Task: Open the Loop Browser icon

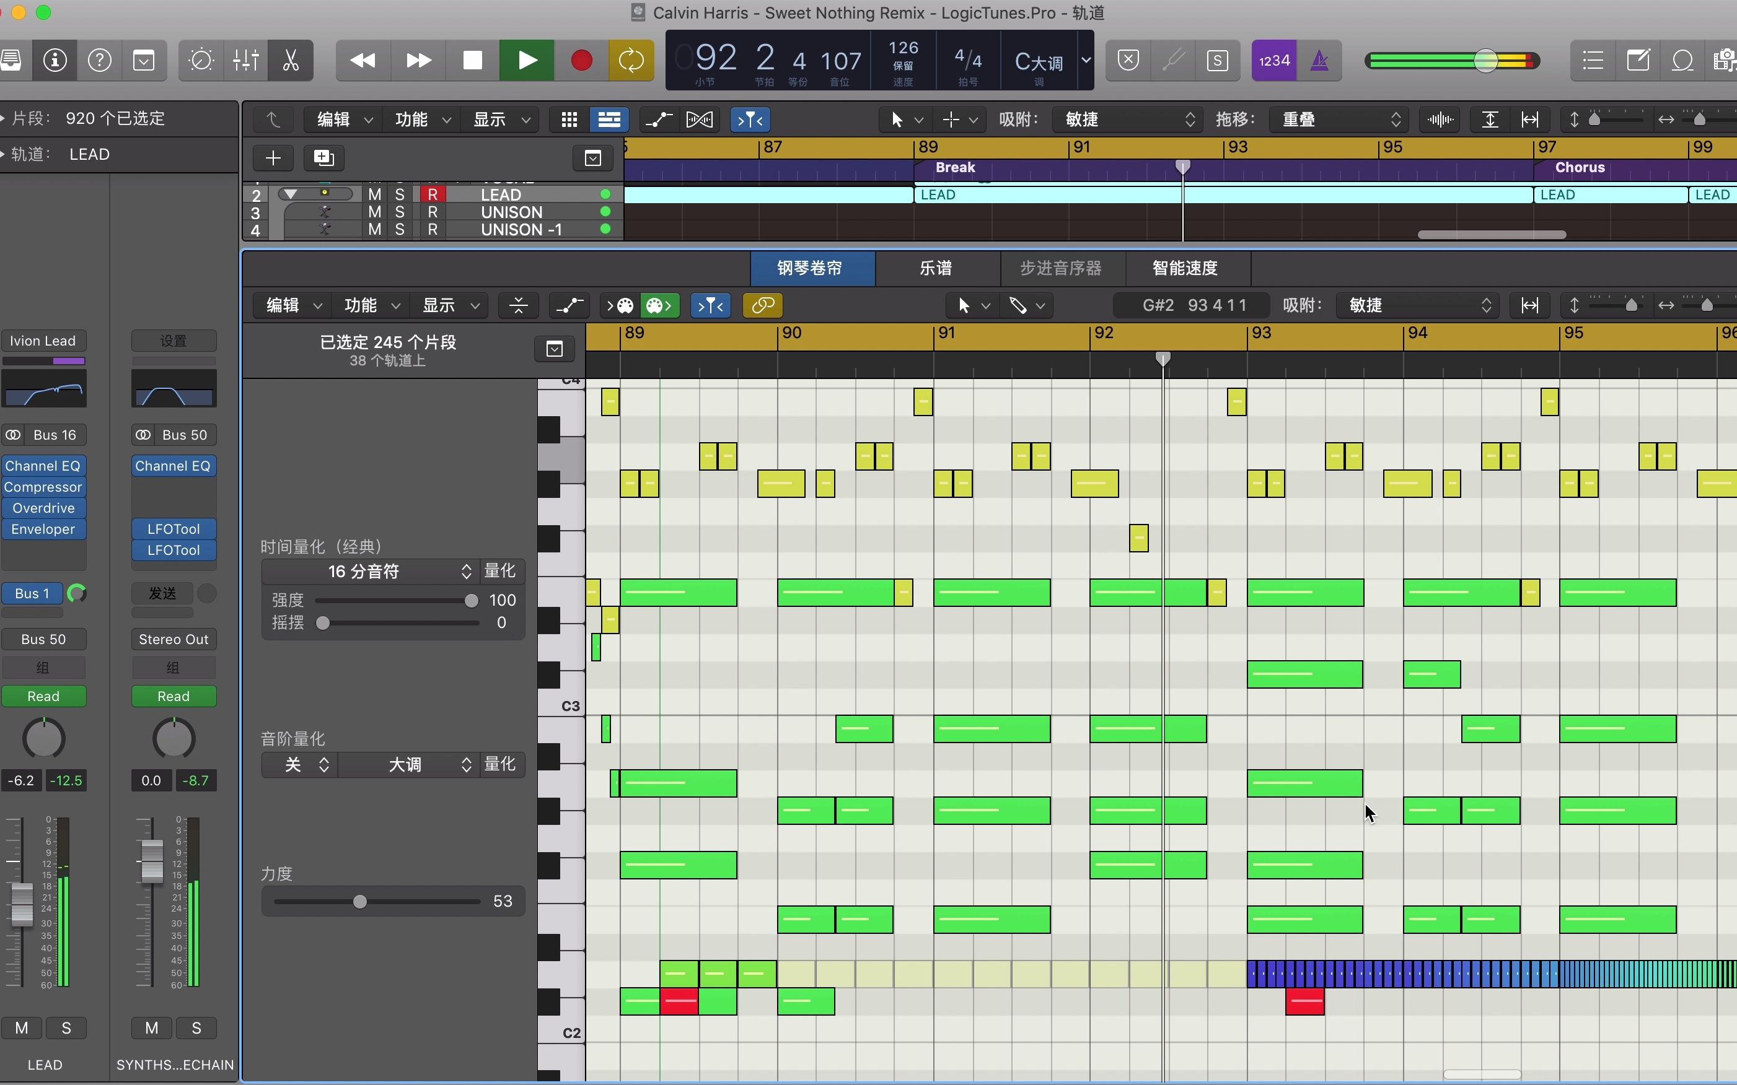Action: coord(1682,60)
